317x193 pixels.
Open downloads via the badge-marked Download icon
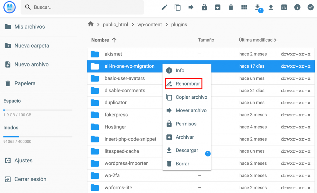[257, 7]
